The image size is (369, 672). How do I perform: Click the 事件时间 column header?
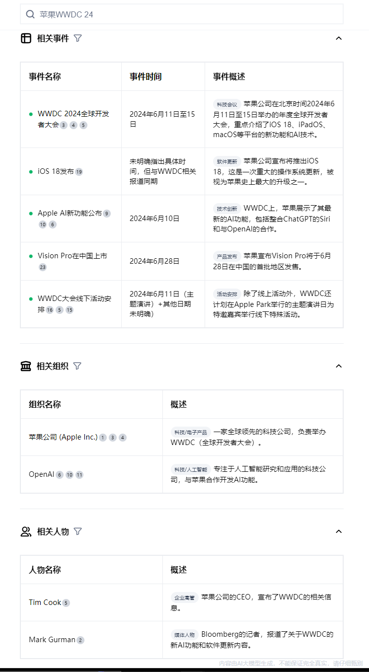(146, 76)
